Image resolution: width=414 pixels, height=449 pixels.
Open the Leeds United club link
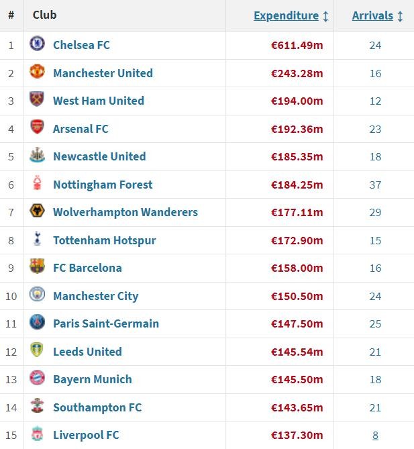click(x=87, y=352)
